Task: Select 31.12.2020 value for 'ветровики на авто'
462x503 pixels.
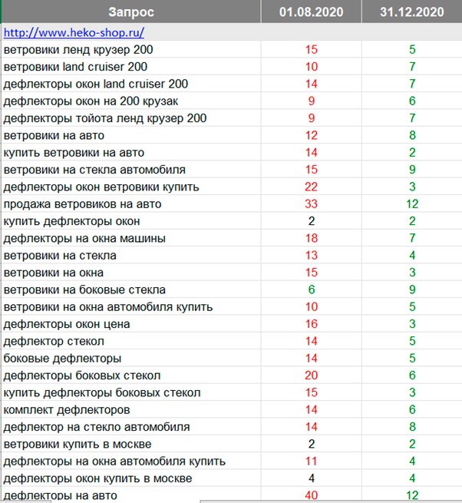Action: click(x=412, y=135)
